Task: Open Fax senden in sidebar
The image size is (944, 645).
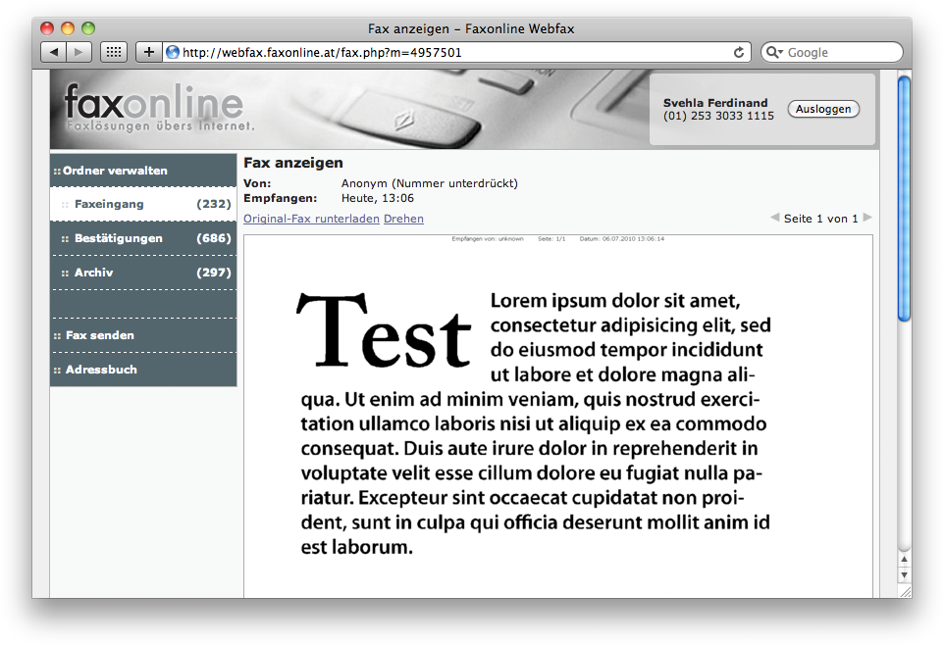Action: [x=143, y=335]
